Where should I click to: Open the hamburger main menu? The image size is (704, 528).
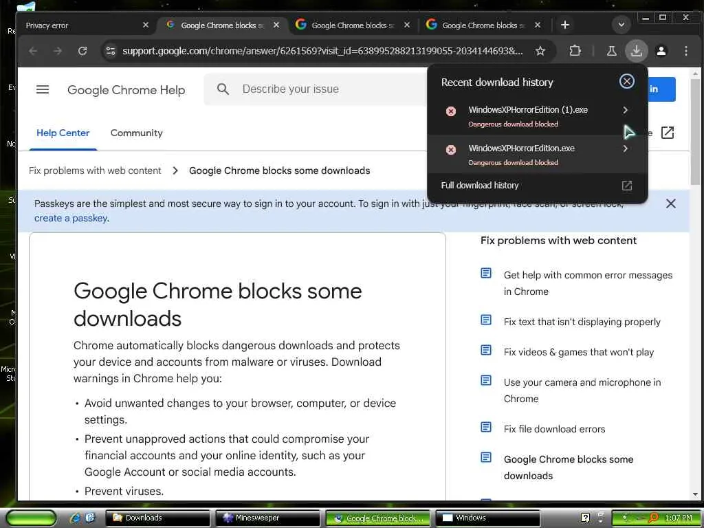43,89
